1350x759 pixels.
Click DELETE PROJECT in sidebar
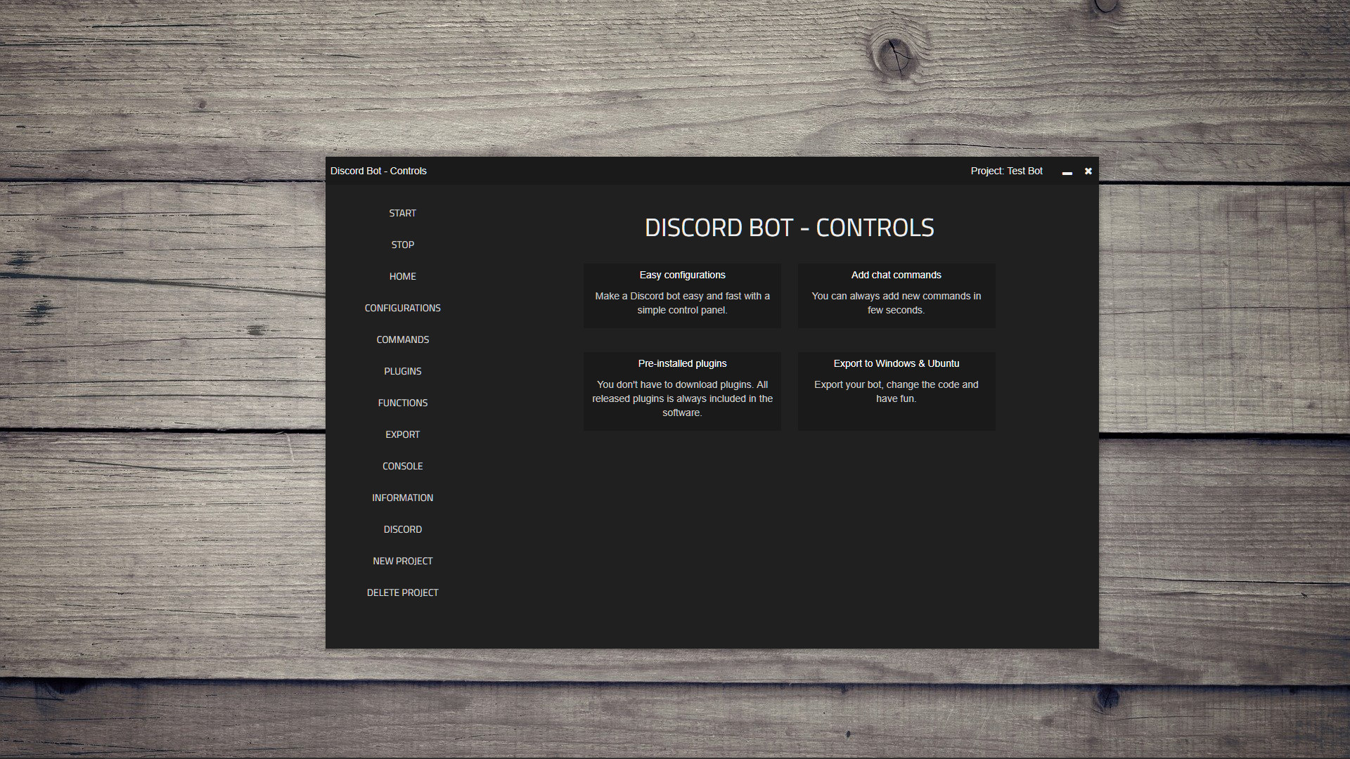pos(402,592)
